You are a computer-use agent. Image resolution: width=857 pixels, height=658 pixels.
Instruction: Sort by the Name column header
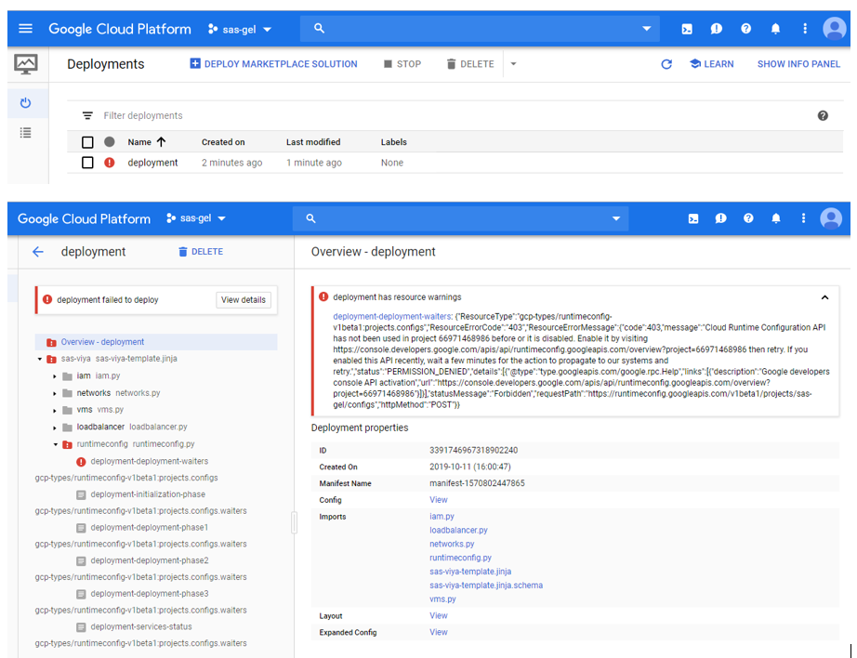146,142
